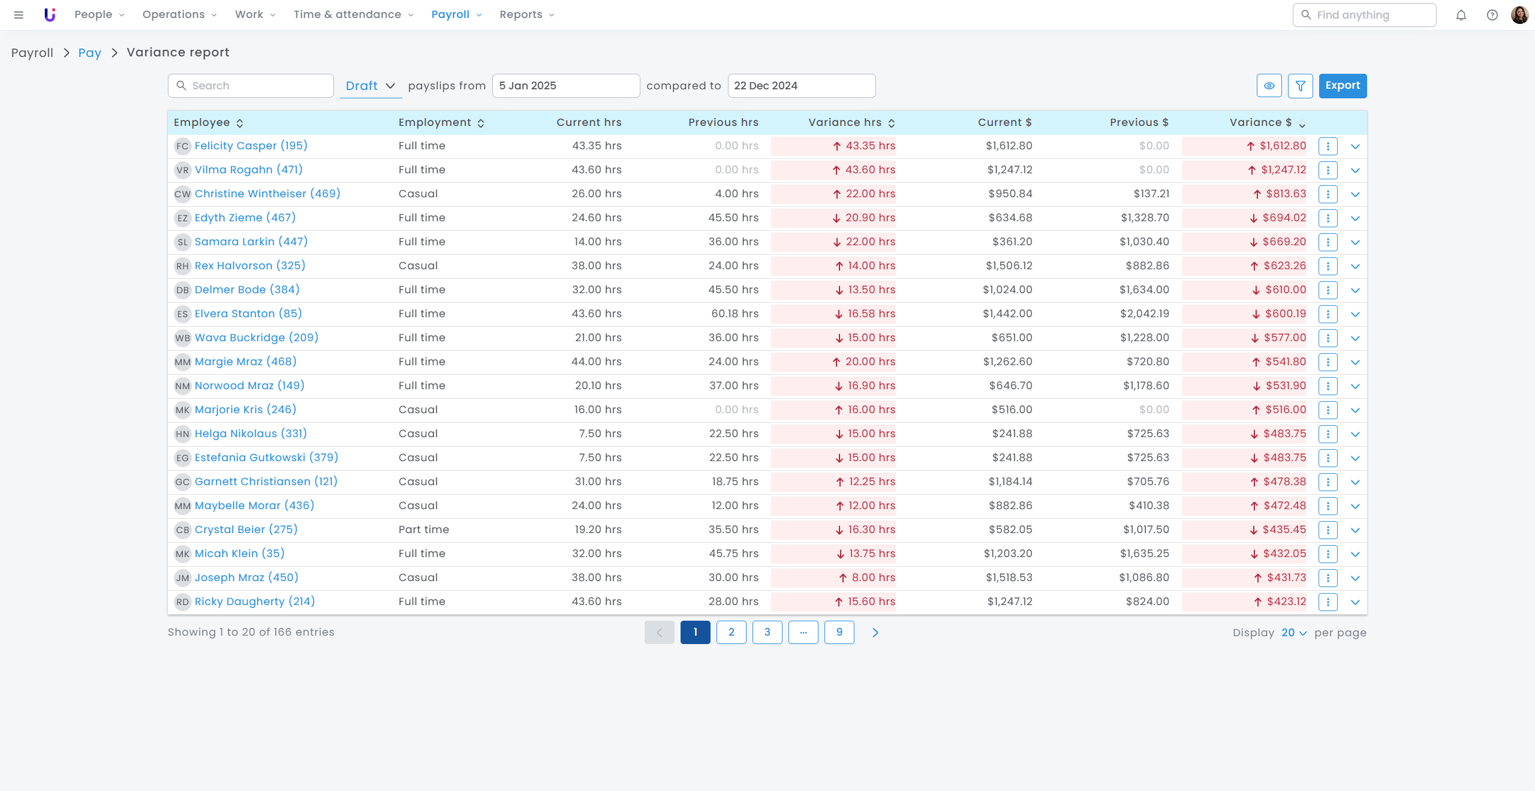Go to page 9 of results
Viewport: 1535px width, 791px height.
(x=839, y=633)
